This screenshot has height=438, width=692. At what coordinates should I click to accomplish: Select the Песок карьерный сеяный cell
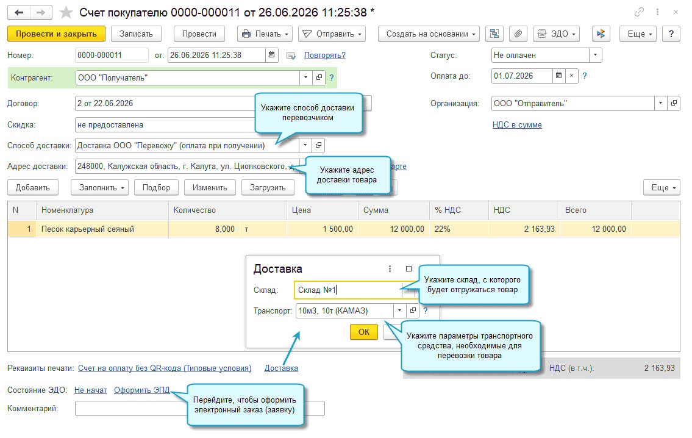click(102, 229)
